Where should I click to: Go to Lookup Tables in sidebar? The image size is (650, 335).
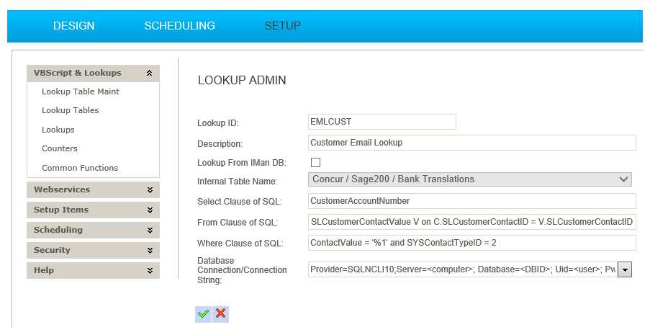click(x=71, y=110)
